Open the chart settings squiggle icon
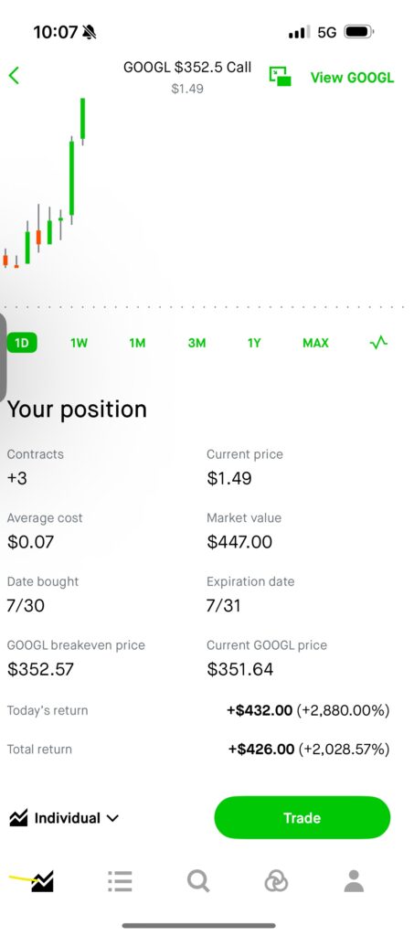414x936 pixels. coord(378,343)
